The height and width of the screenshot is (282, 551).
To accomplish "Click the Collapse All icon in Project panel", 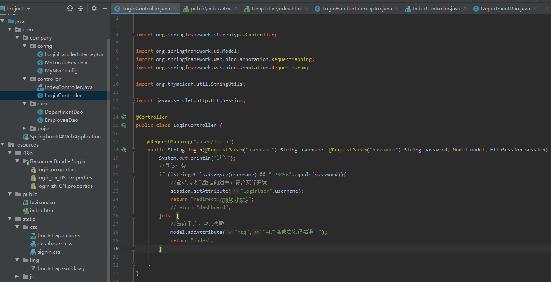I will click(x=81, y=8).
